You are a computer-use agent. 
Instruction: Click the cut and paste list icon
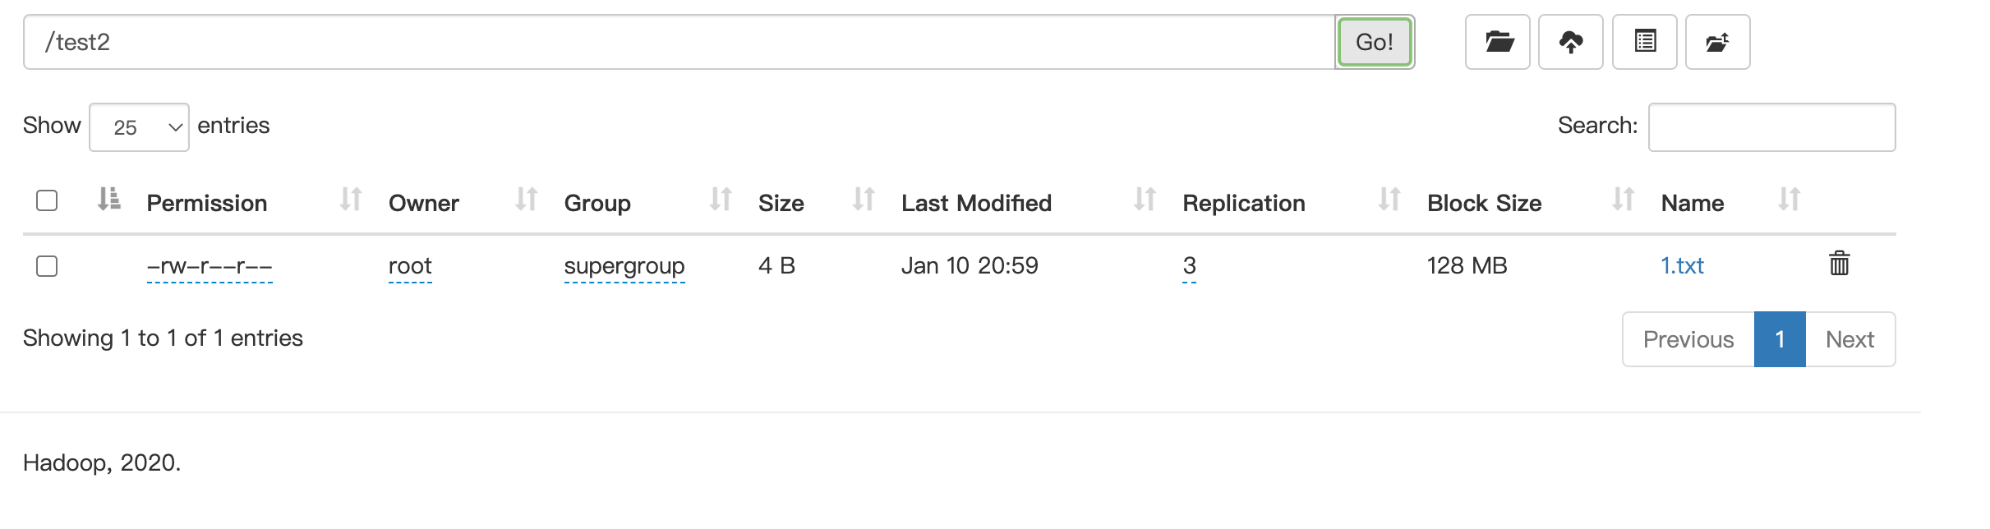[x=1644, y=42]
